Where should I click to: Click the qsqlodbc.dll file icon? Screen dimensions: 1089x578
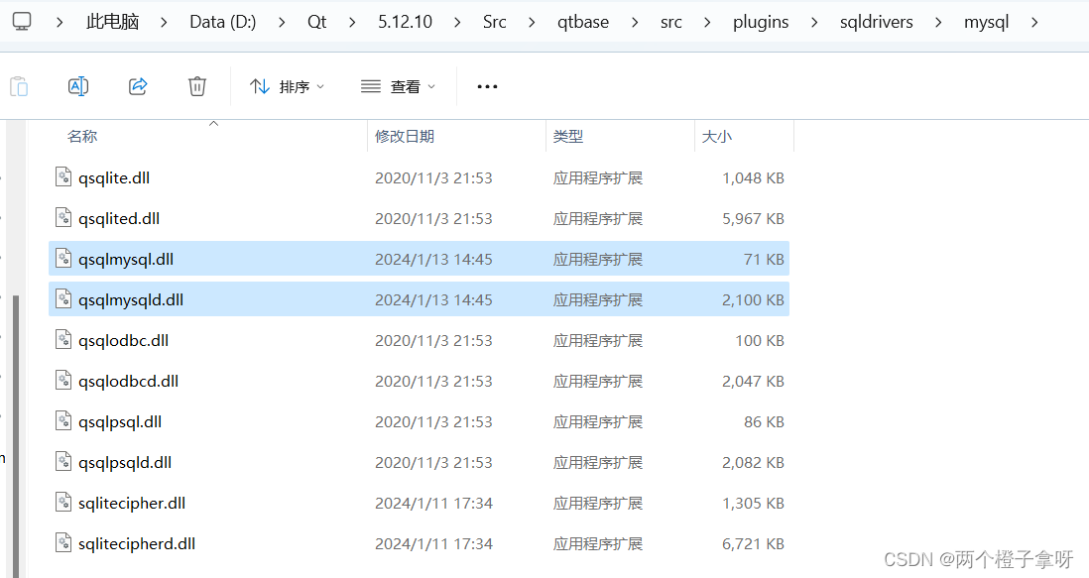(63, 339)
